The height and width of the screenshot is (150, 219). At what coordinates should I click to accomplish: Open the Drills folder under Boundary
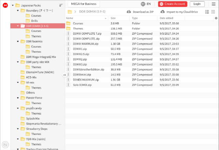[x=34, y=21]
